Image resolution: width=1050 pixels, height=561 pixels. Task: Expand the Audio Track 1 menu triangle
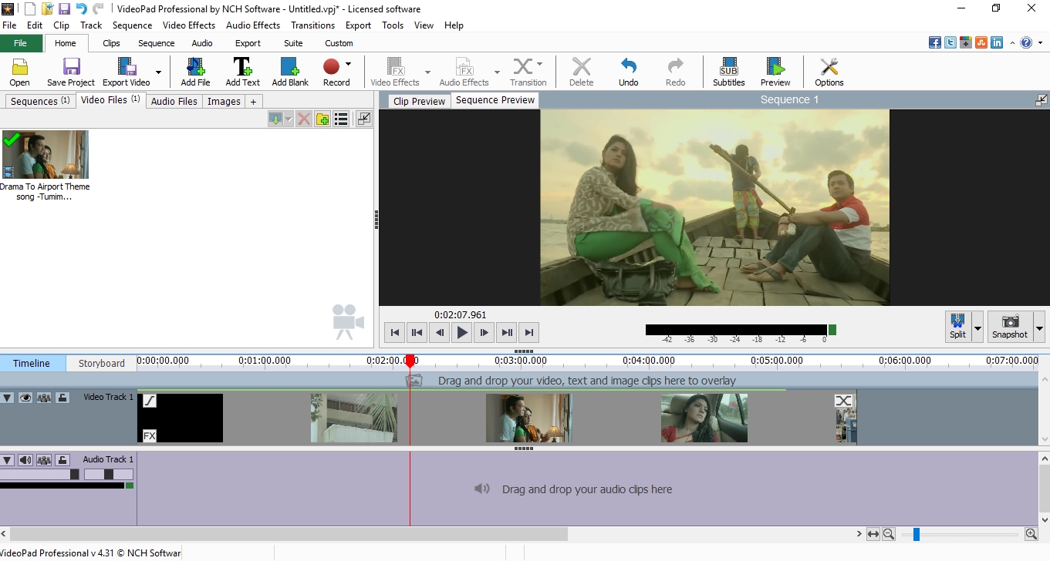click(8, 460)
